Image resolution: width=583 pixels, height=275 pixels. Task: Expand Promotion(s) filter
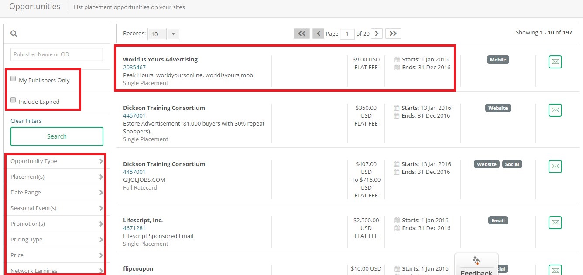click(x=57, y=224)
